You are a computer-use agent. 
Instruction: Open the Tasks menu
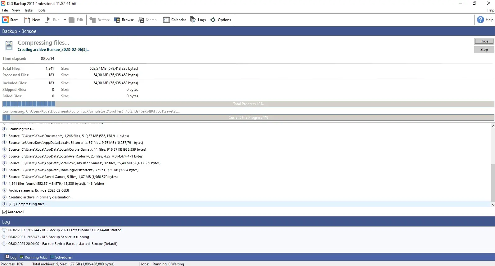coord(28,10)
